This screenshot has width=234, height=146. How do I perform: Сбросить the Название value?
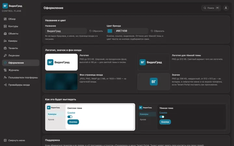[96, 31]
